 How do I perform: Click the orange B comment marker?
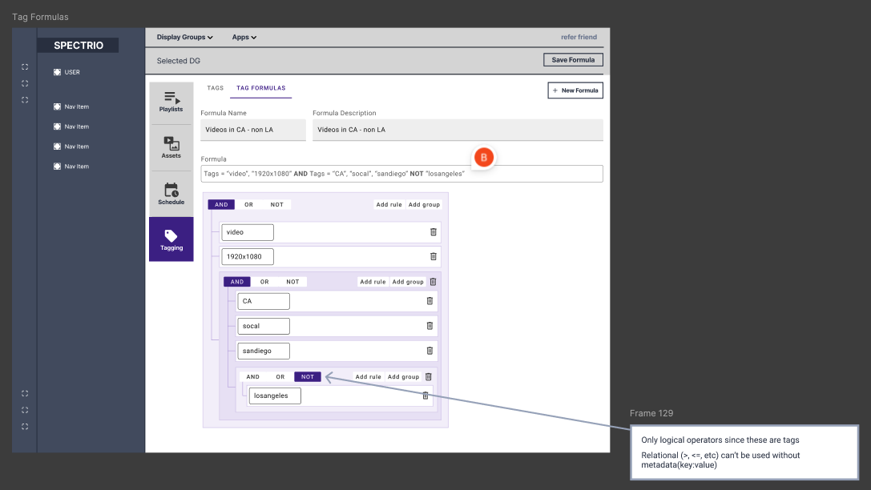(484, 158)
